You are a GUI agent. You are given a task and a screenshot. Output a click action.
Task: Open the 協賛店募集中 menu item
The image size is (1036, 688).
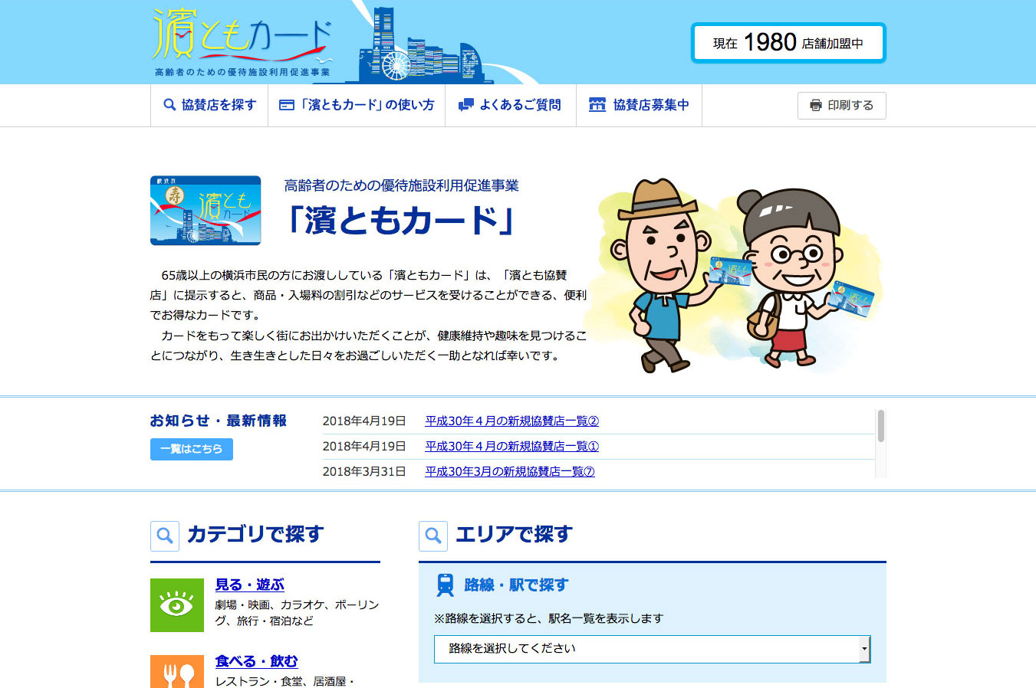(639, 105)
